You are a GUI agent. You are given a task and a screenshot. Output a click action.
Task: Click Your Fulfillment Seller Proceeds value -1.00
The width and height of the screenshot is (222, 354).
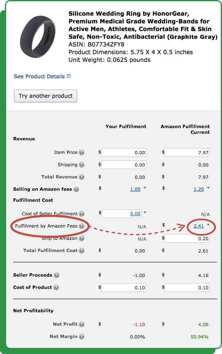pos(138,275)
